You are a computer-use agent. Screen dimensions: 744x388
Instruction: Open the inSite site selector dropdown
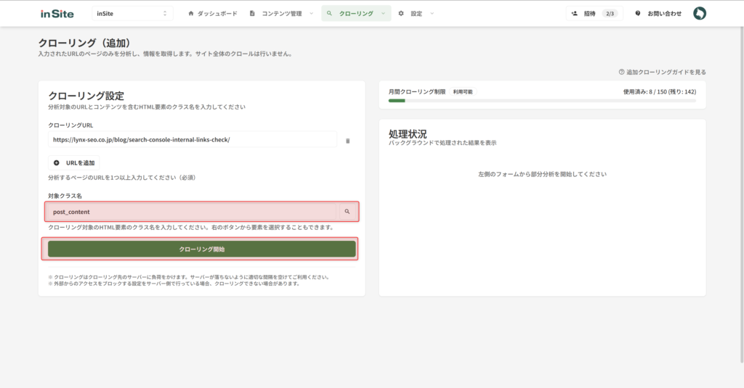[x=132, y=13]
